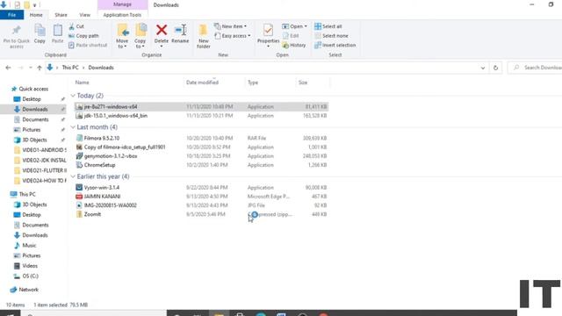
Task: Open address bar history dropdown
Action: 483,68
